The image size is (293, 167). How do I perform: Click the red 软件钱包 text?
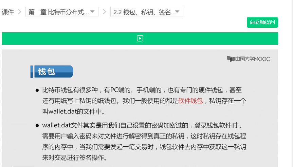(190, 101)
